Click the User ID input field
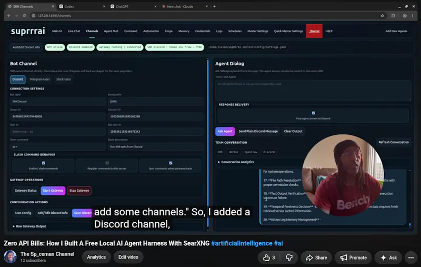 coord(58,132)
